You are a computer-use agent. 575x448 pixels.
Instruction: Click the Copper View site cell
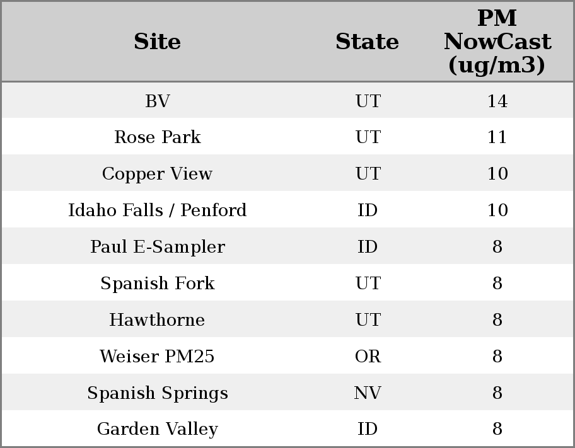point(157,174)
